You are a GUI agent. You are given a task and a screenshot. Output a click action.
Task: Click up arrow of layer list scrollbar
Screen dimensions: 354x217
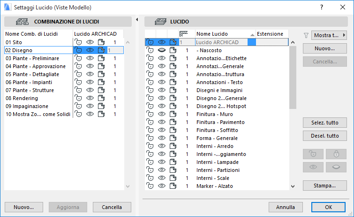pyautogui.click(x=293, y=42)
